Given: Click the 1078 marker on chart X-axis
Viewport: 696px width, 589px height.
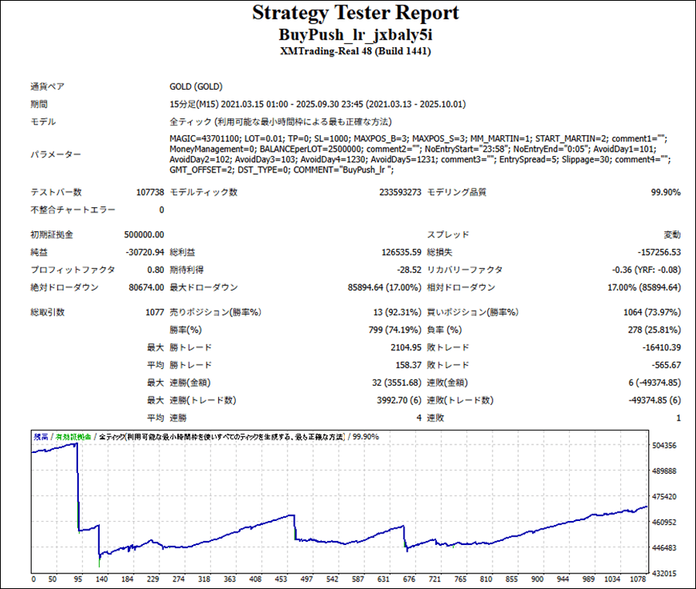Looking at the screenshot, I should tap(638, 579).
